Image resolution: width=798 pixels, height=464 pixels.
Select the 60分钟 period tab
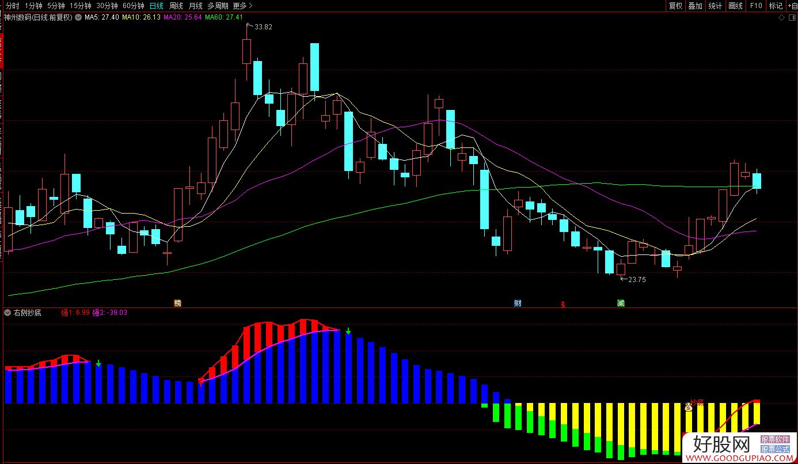(134, 6)
